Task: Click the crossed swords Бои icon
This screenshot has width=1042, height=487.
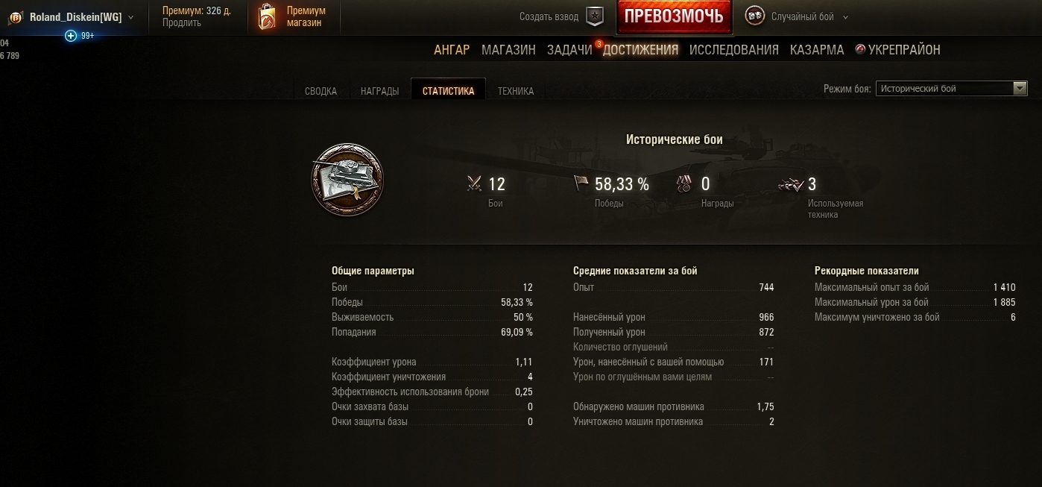Action: [475, 183]
